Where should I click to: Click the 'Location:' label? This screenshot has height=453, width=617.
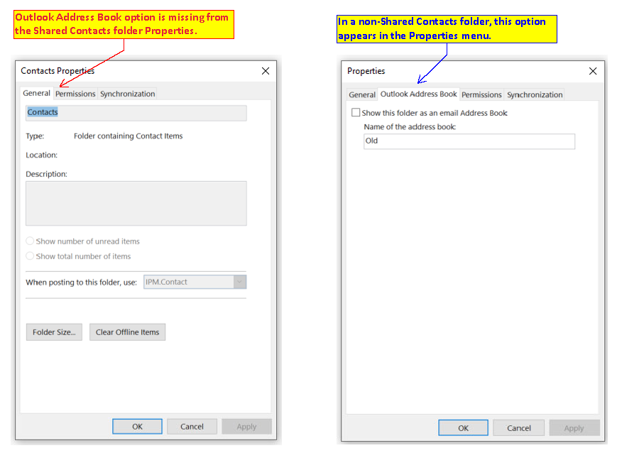(42, 155)
